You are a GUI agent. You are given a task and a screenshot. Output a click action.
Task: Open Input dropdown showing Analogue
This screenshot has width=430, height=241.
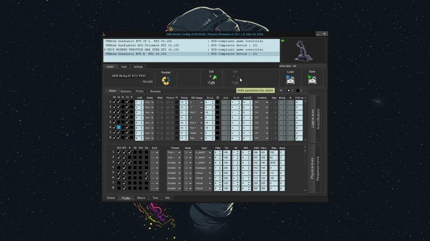coord(203,168)
